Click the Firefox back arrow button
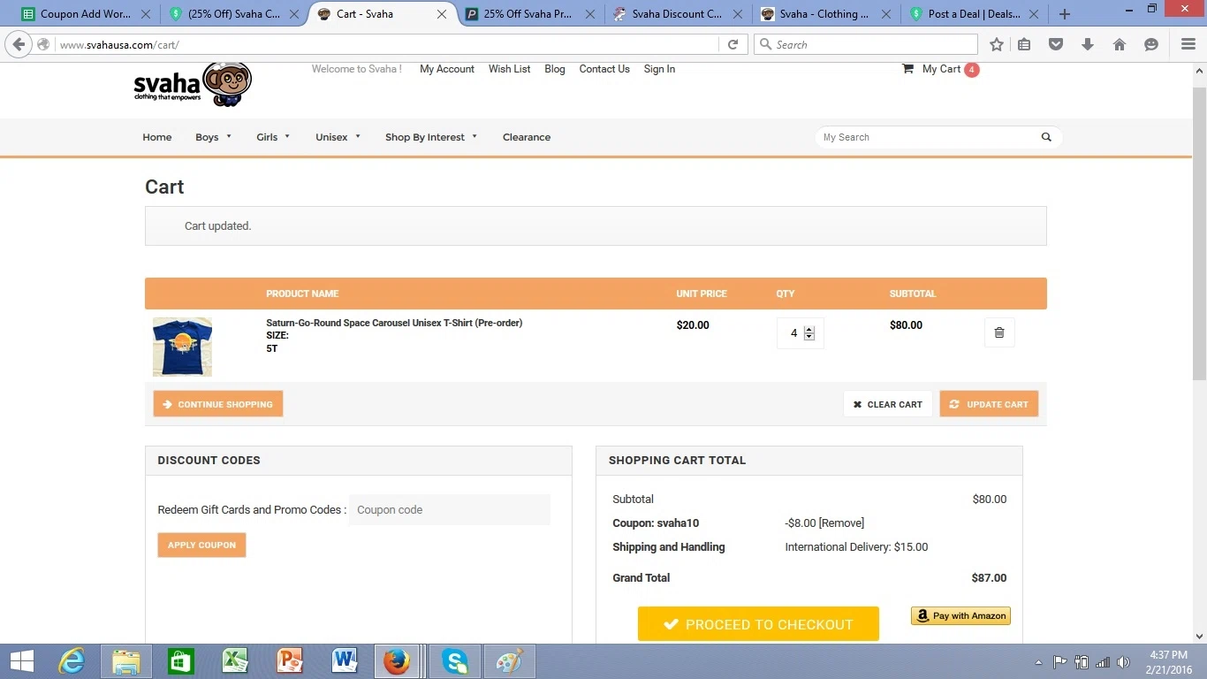The height and width of the screenshot is (679, 1207). (x=19, y=44)
